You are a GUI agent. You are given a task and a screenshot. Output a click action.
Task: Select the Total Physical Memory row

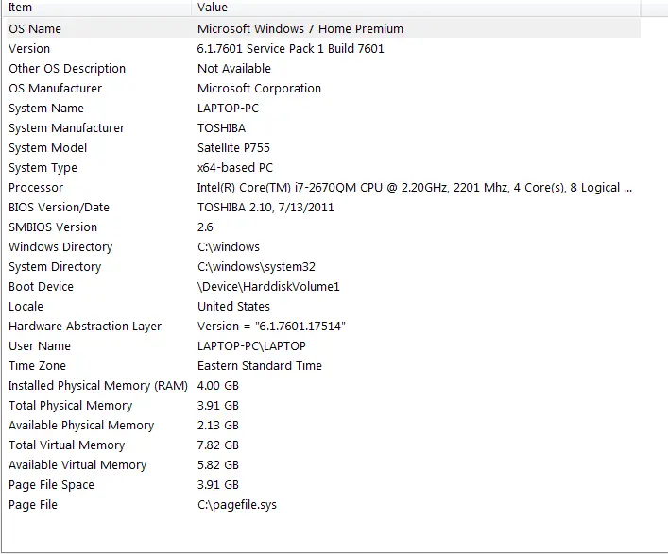(324, 405)
